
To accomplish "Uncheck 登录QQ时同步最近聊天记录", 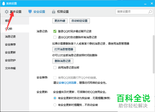I will (x=55, y=31).
